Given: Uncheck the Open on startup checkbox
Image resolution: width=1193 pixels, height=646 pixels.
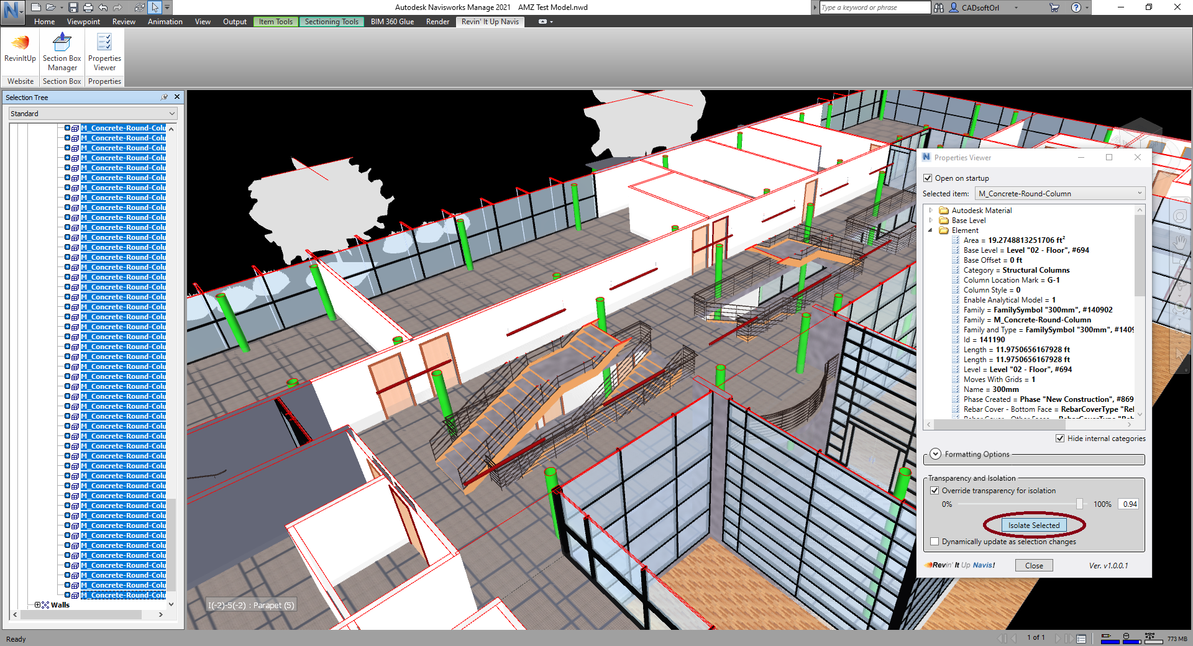Looking at the screenshot, I should pyautogui.click(x=928, y=178).
